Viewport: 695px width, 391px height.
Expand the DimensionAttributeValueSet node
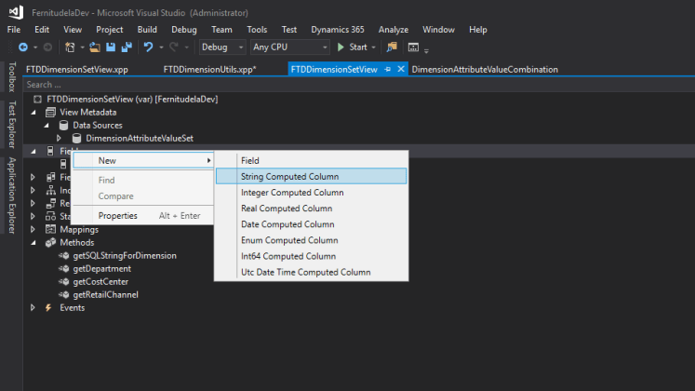[59, 139]
